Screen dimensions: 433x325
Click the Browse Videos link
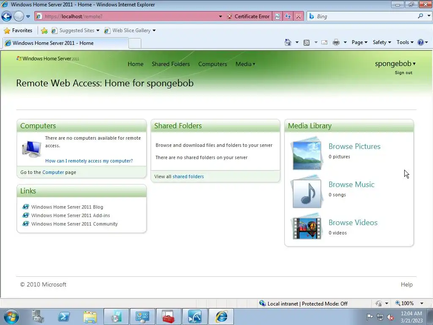click(353, 223)
